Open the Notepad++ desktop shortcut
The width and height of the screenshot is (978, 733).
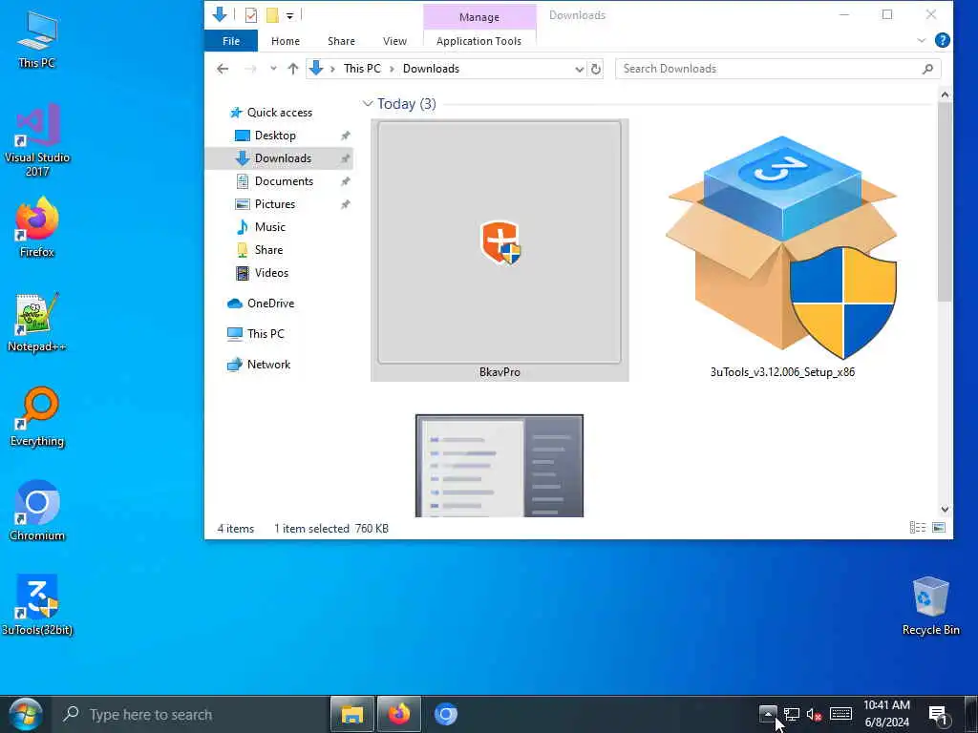coord(37,323)
